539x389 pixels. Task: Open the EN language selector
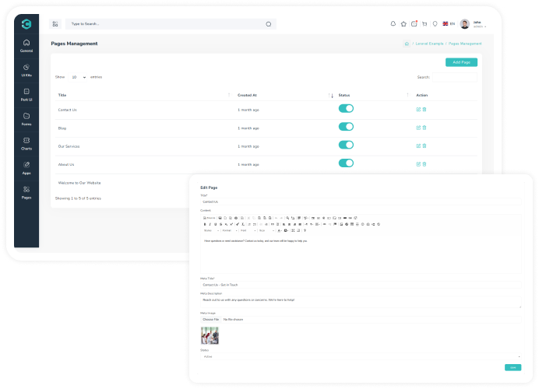tap(449, 24)
